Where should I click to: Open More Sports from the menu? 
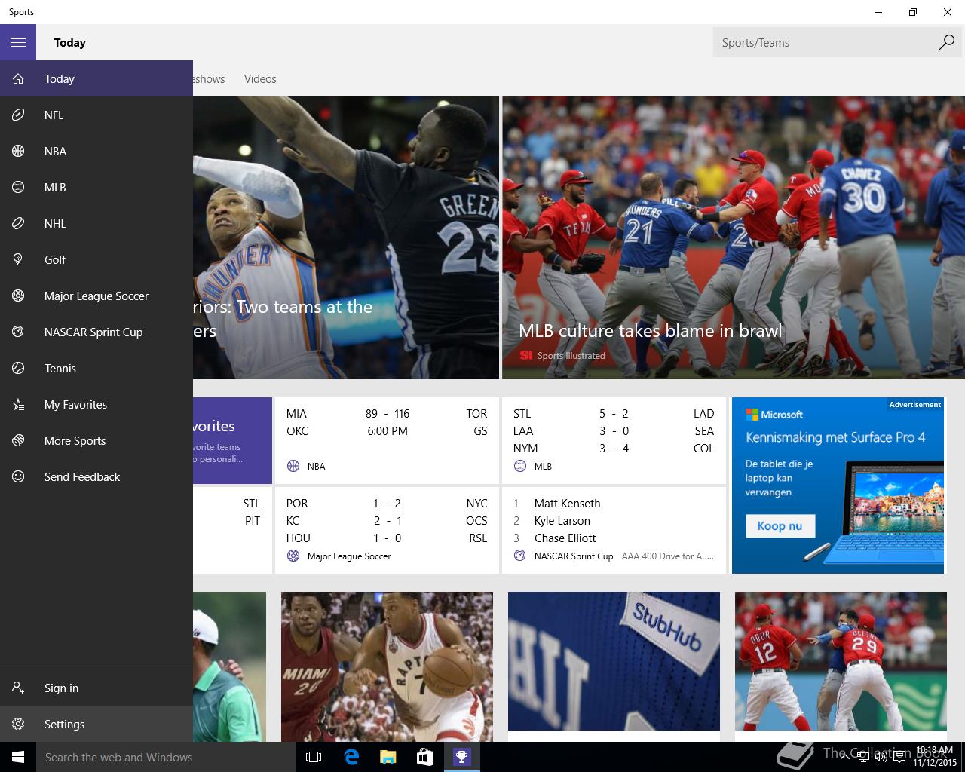[x=96, y=440]
